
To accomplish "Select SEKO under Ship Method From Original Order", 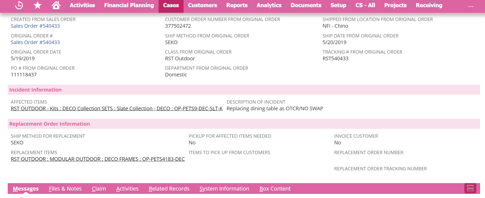I will pos(171,42).
